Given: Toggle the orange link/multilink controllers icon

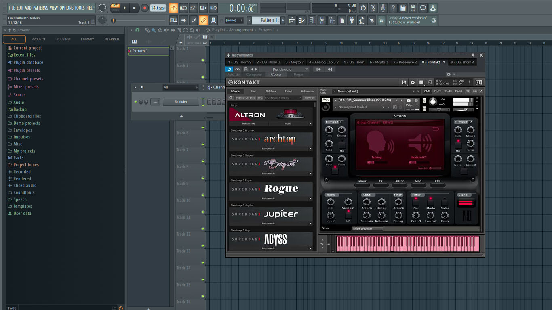Looking at the screenshot, I should tap(203, 20).
